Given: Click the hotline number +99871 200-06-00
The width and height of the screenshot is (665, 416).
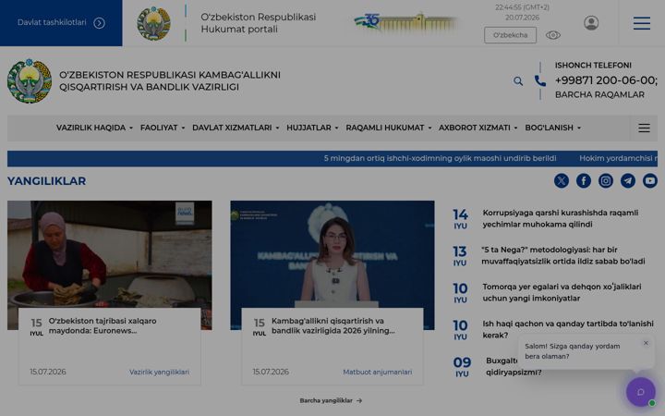Looking at the screenshot, I should (605, 80).
